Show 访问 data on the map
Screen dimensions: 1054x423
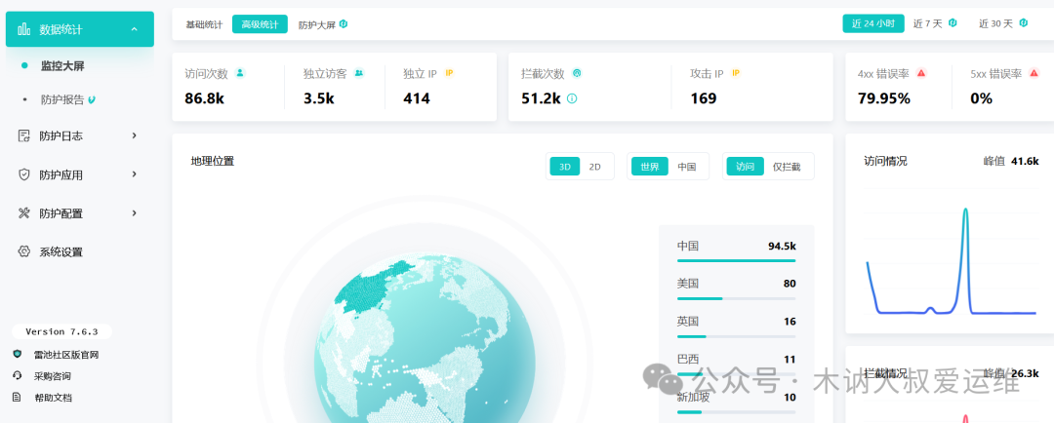[x=745, y=167]
